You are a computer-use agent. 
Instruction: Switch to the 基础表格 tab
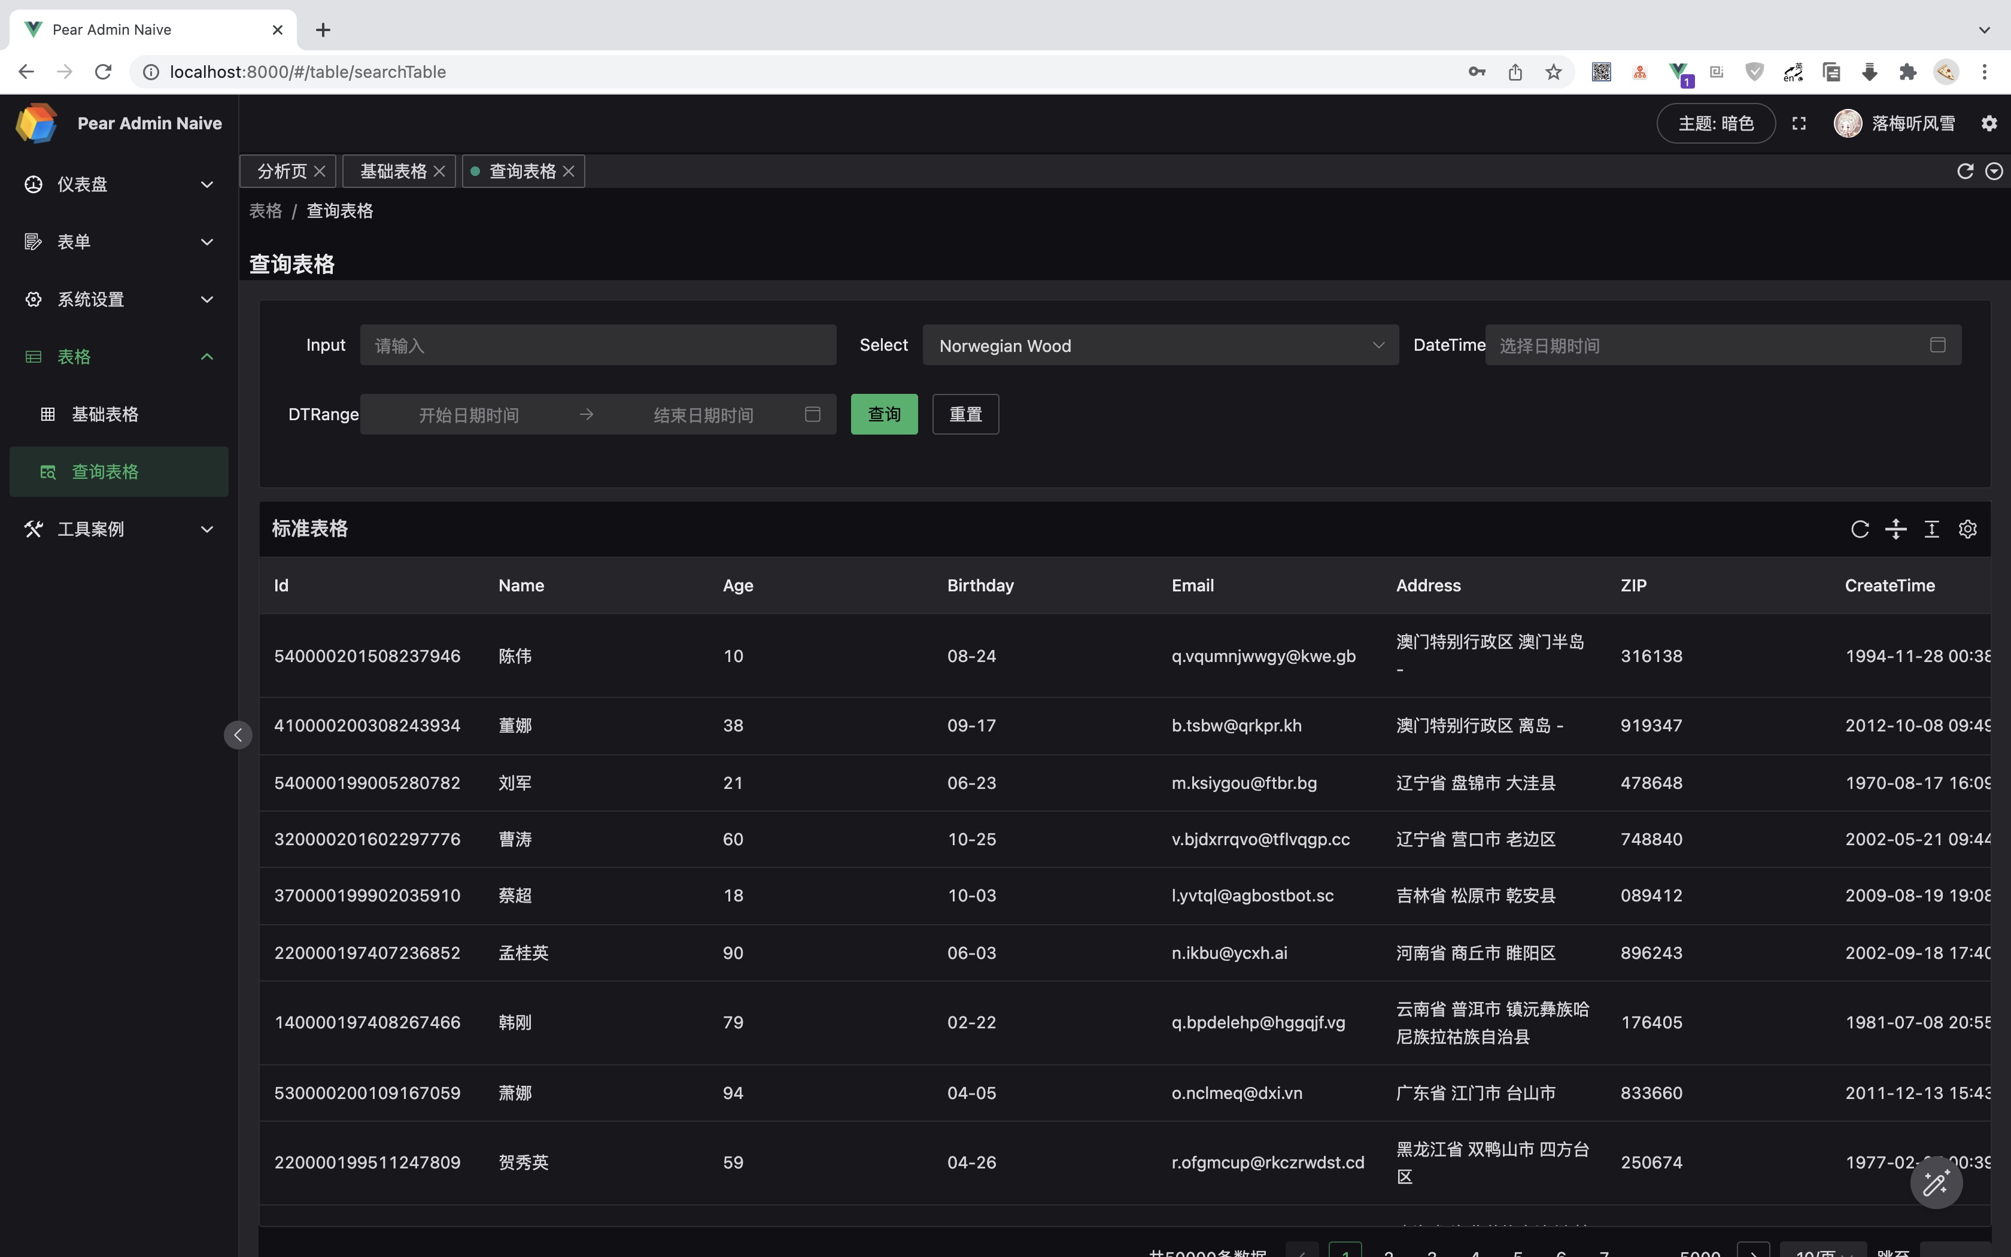tap(392, 171)
